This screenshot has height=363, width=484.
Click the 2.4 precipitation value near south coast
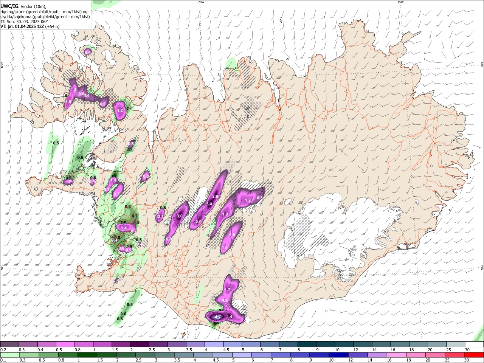pyautogui.click(x=229, y=316)
